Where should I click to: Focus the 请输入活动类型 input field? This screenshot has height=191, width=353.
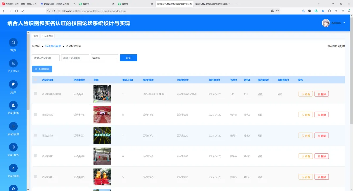75,58
